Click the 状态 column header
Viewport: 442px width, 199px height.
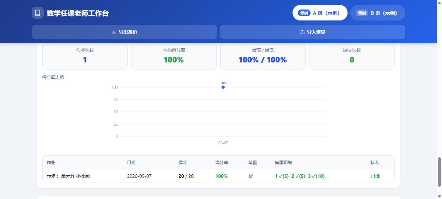375,163
